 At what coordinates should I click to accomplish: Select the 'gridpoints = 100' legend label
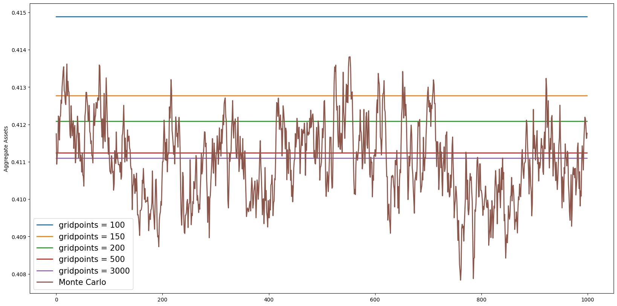pos(92,225)
